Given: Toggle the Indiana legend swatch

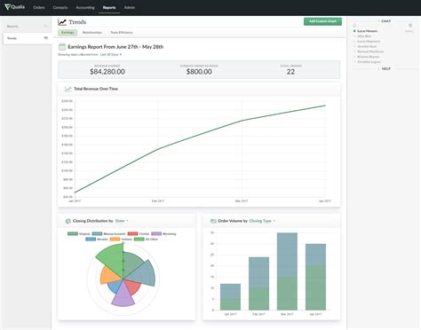Looking at the screenshot, I should (115, 239).
